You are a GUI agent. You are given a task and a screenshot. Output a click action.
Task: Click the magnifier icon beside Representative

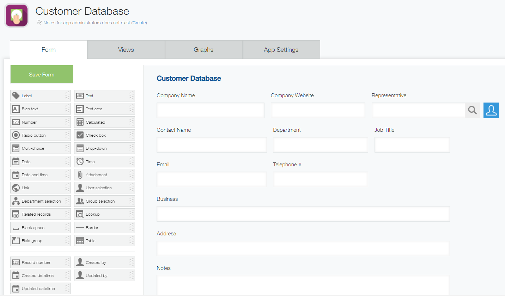[472, 110]
